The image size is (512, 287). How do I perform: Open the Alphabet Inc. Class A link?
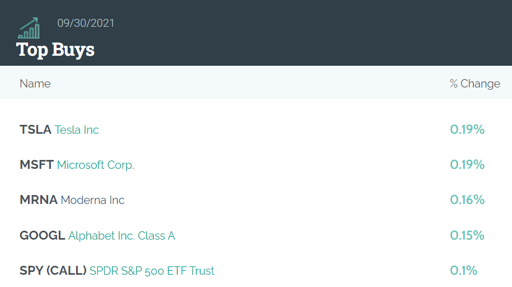pyautogui.click(x=121, y=236)
